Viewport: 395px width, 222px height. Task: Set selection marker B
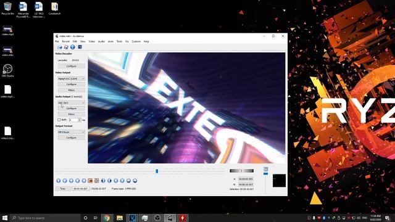coord(97,181)
